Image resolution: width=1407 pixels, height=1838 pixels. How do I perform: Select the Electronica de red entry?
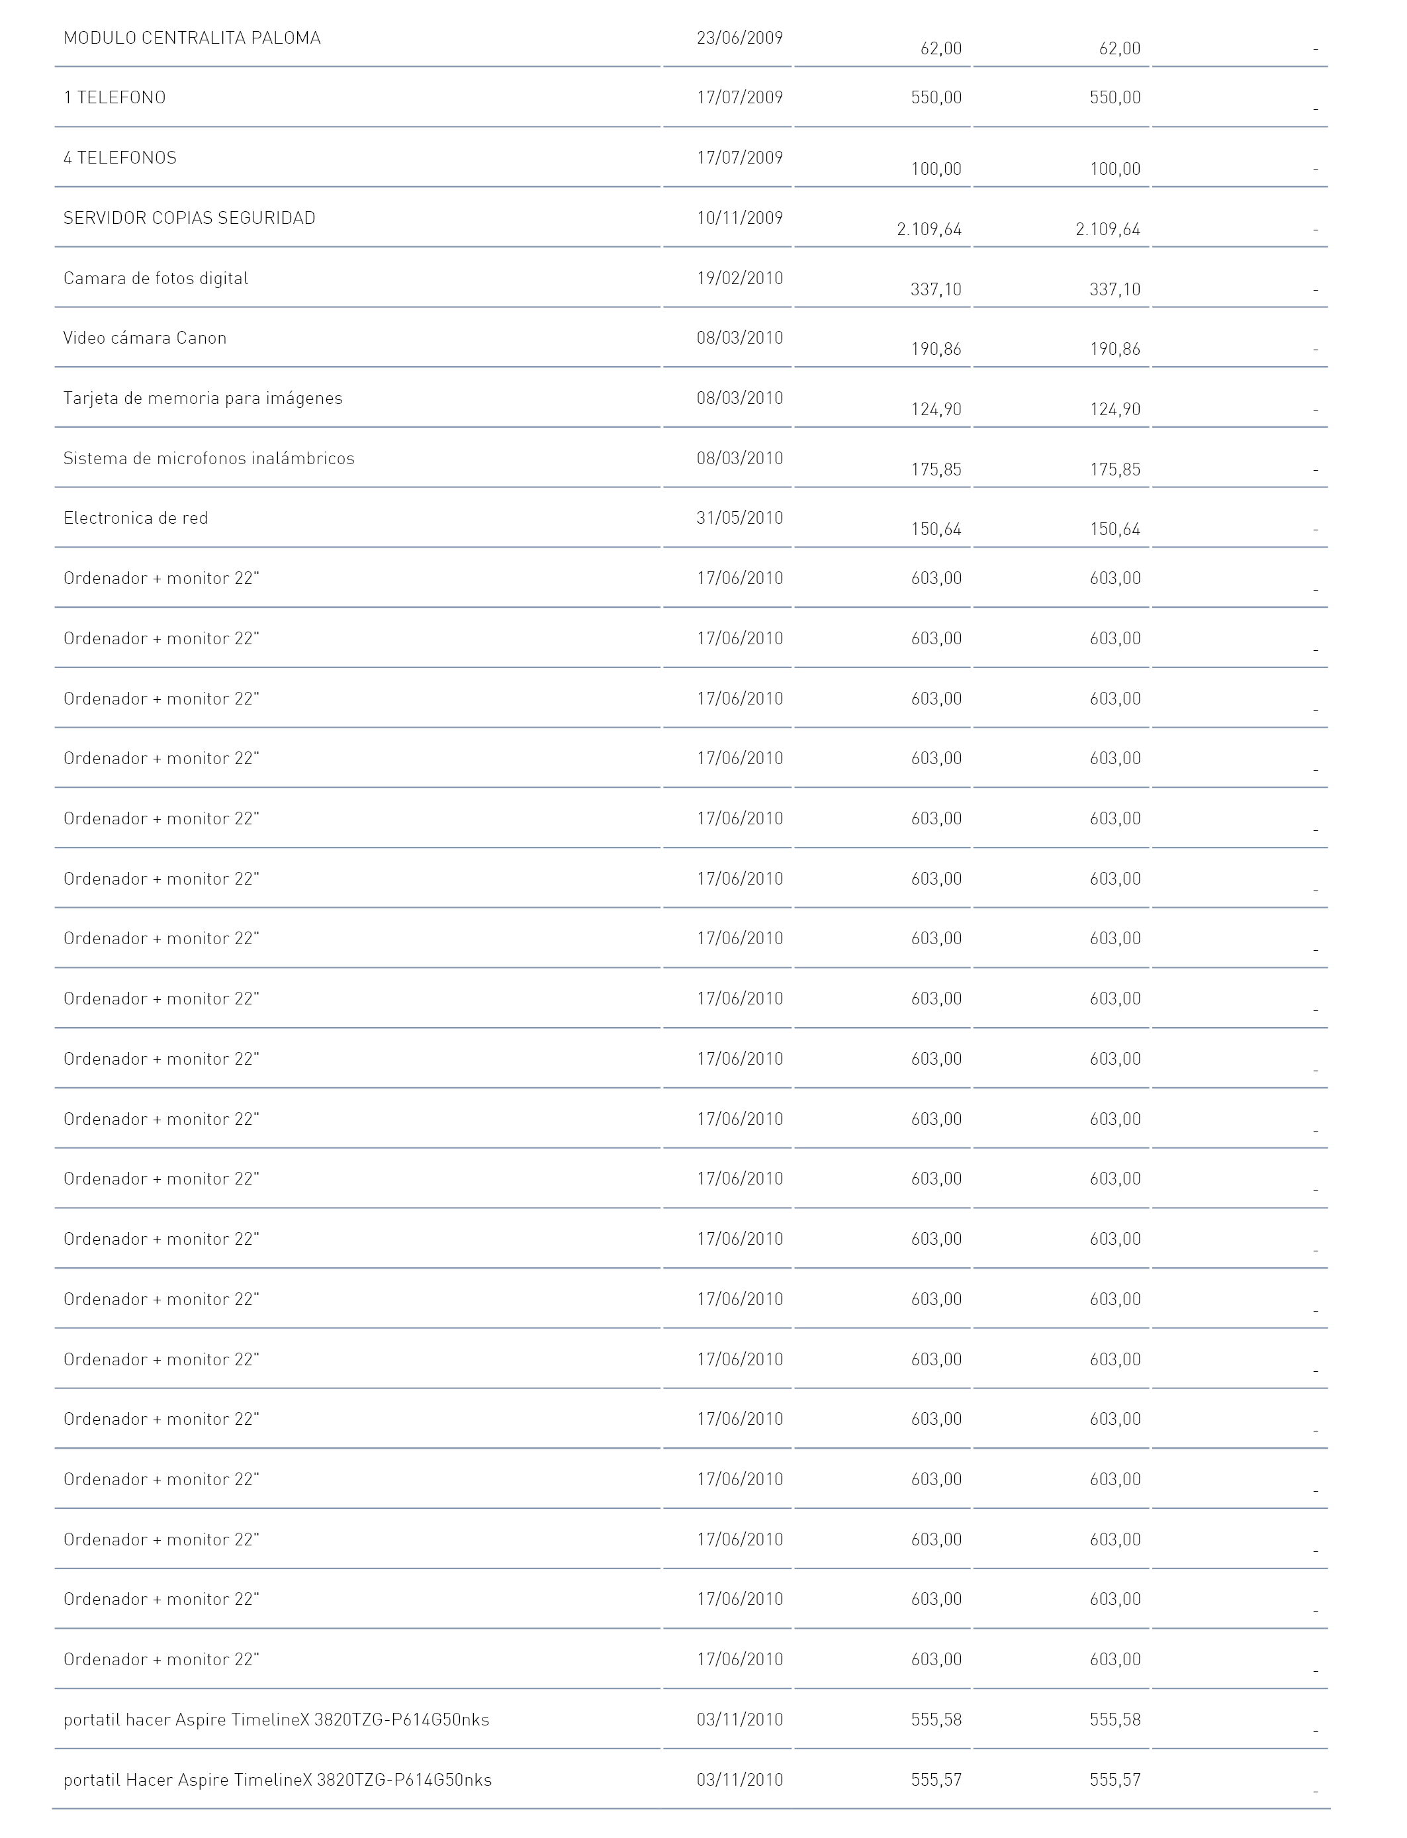(136, 518)
